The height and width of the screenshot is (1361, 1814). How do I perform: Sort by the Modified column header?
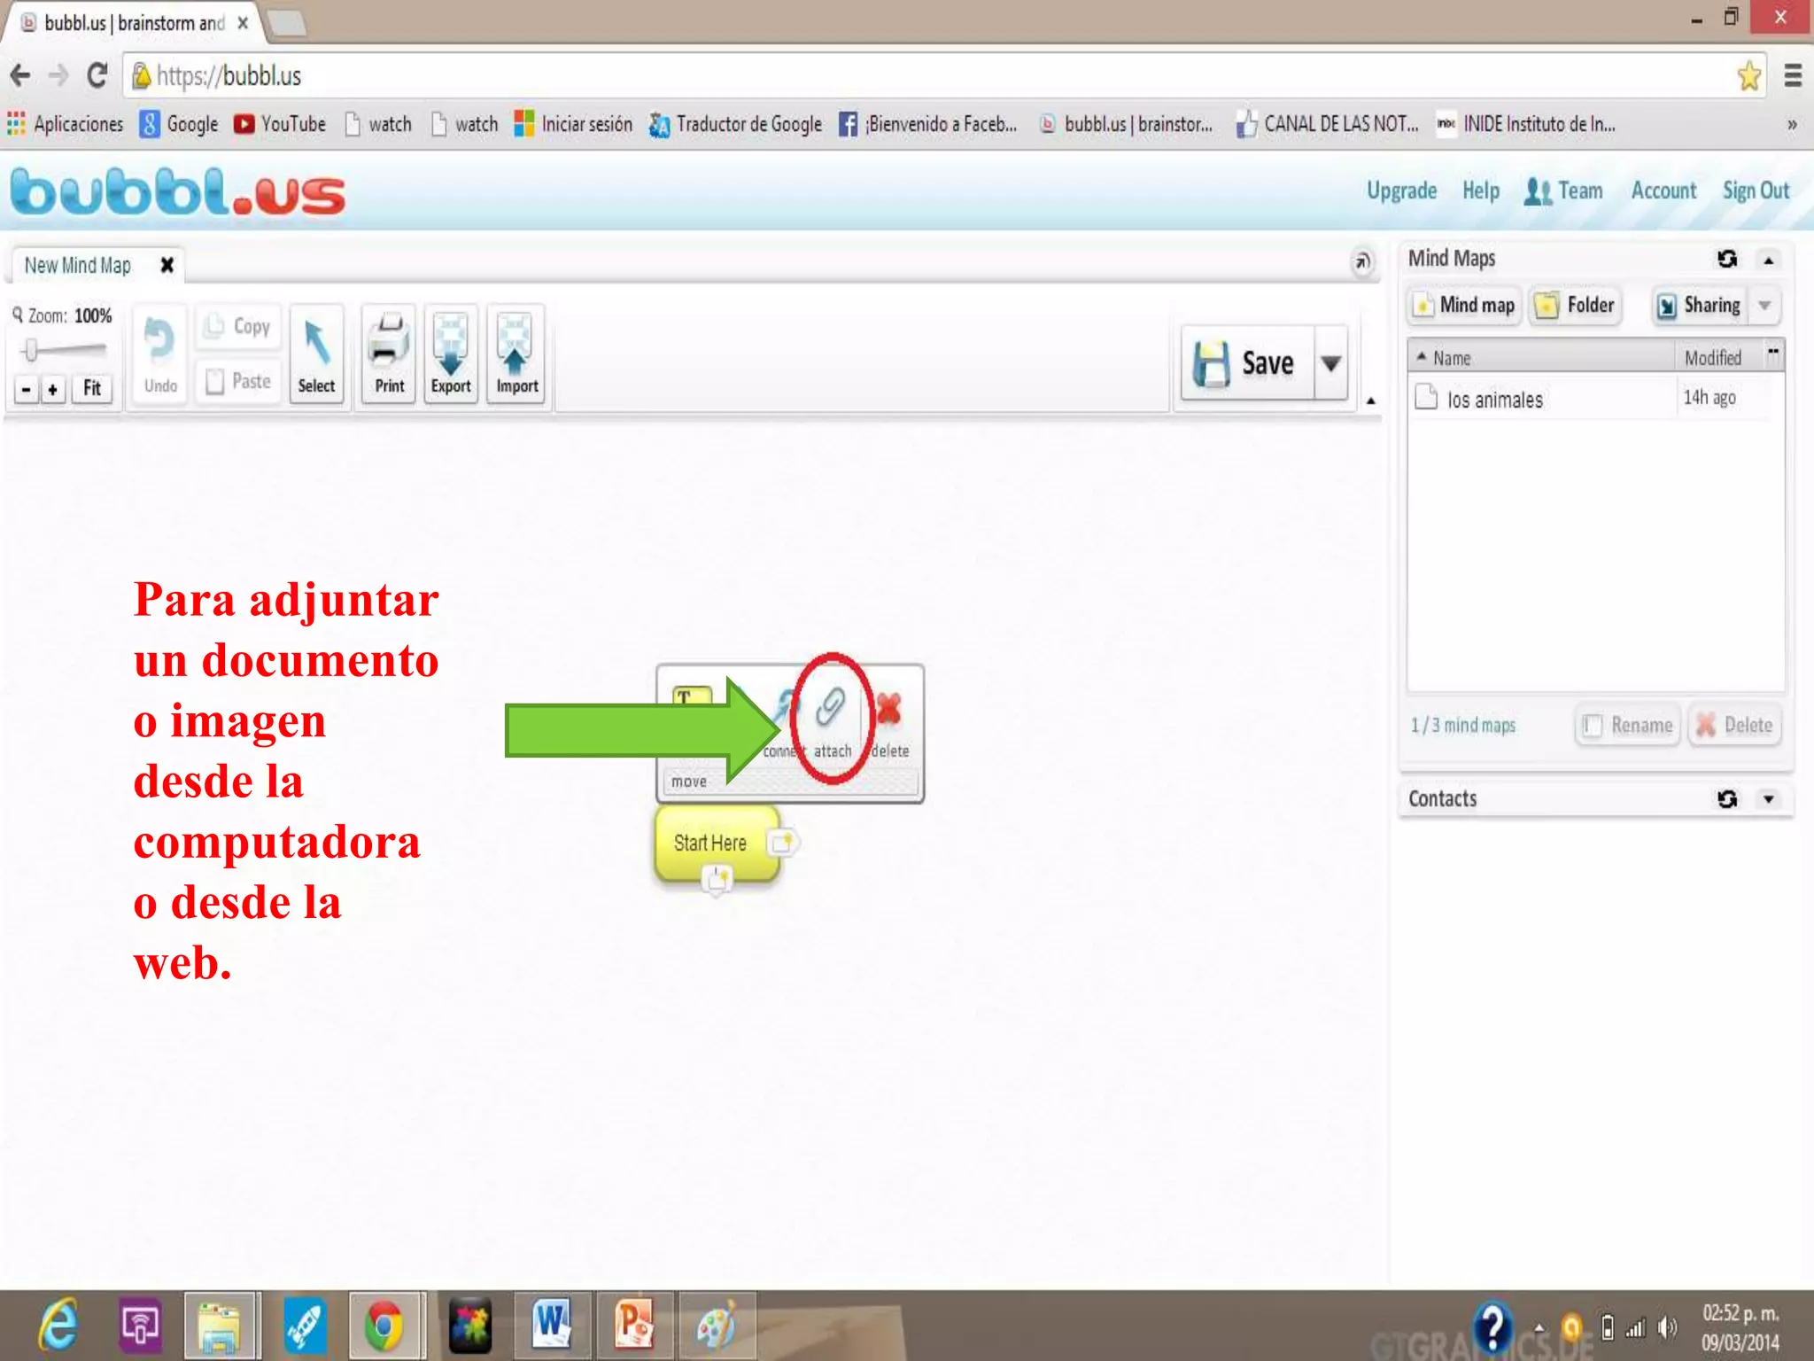pyautogui.click(x=1718, y=358)
